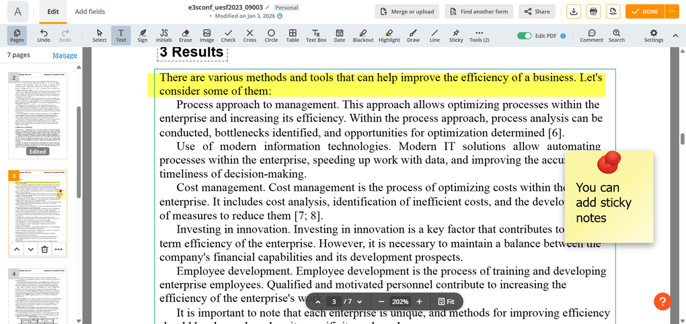
Task: Click the Merge or upload button
Action: (x=407, y=11)
